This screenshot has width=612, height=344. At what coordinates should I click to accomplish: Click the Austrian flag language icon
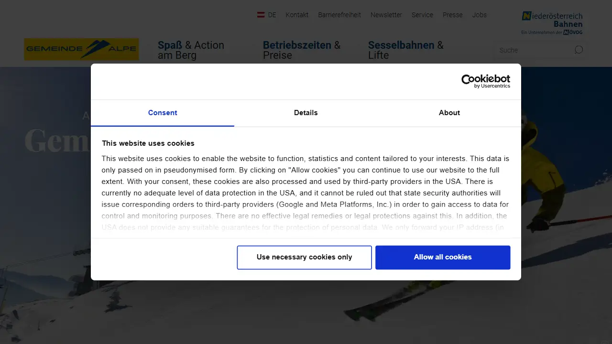261,15
